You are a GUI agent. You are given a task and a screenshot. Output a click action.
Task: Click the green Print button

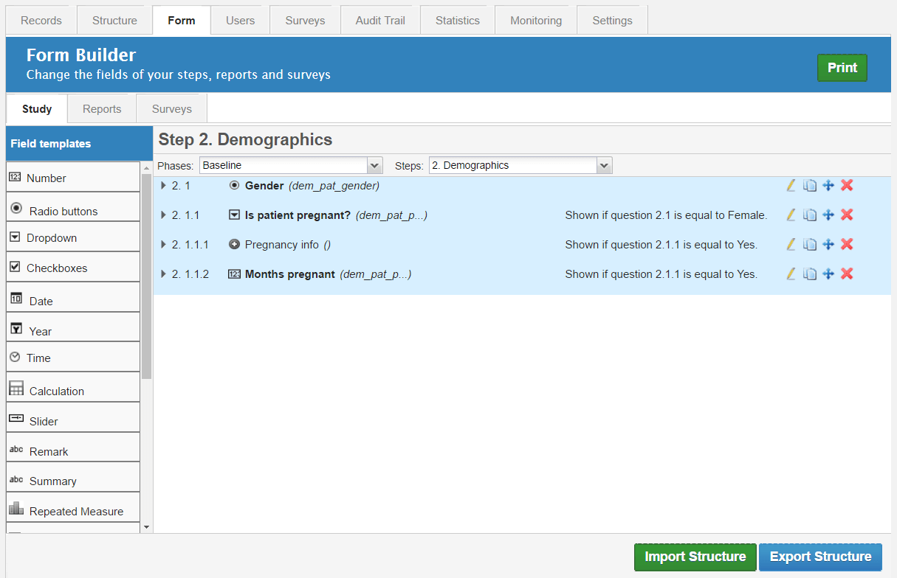click(842, 68)
